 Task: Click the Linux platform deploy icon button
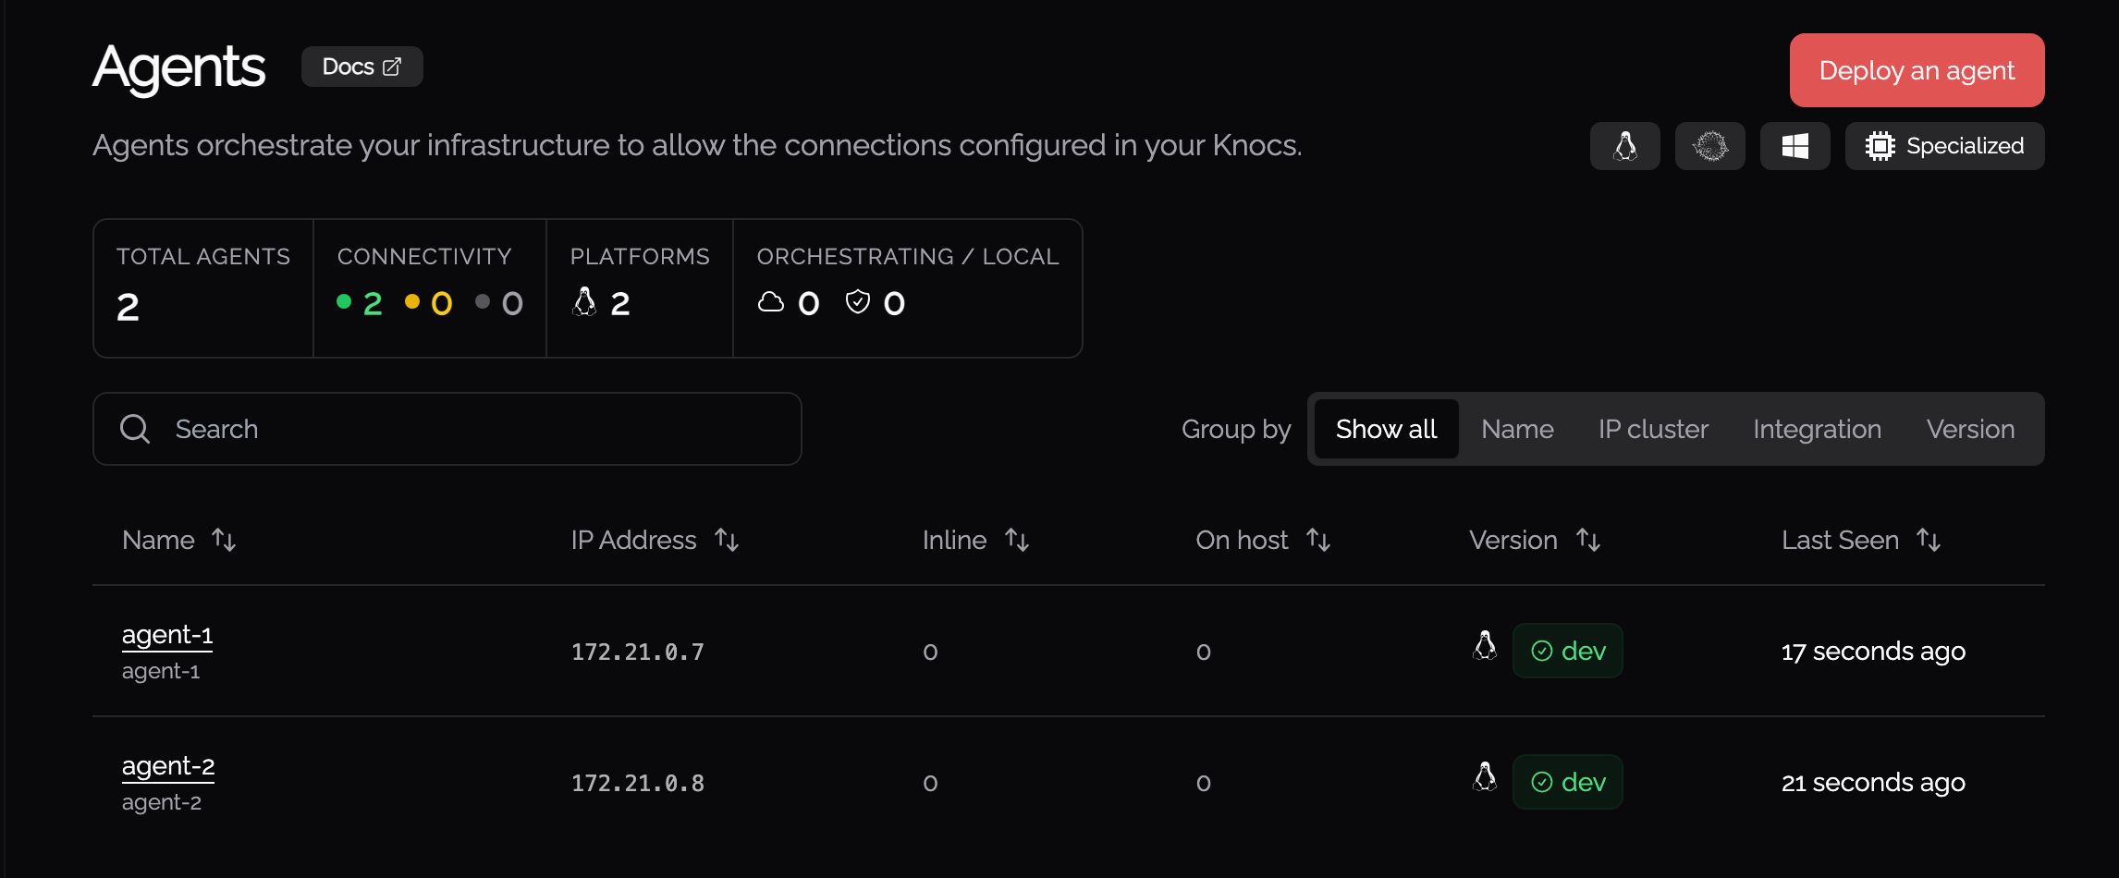tap(1624, 146)
